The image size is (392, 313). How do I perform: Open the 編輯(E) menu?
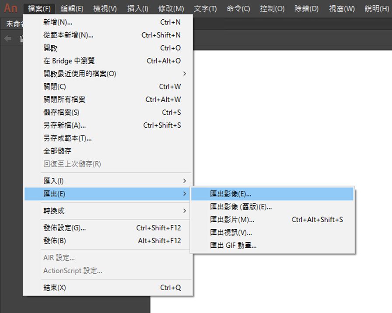(71, 8)
